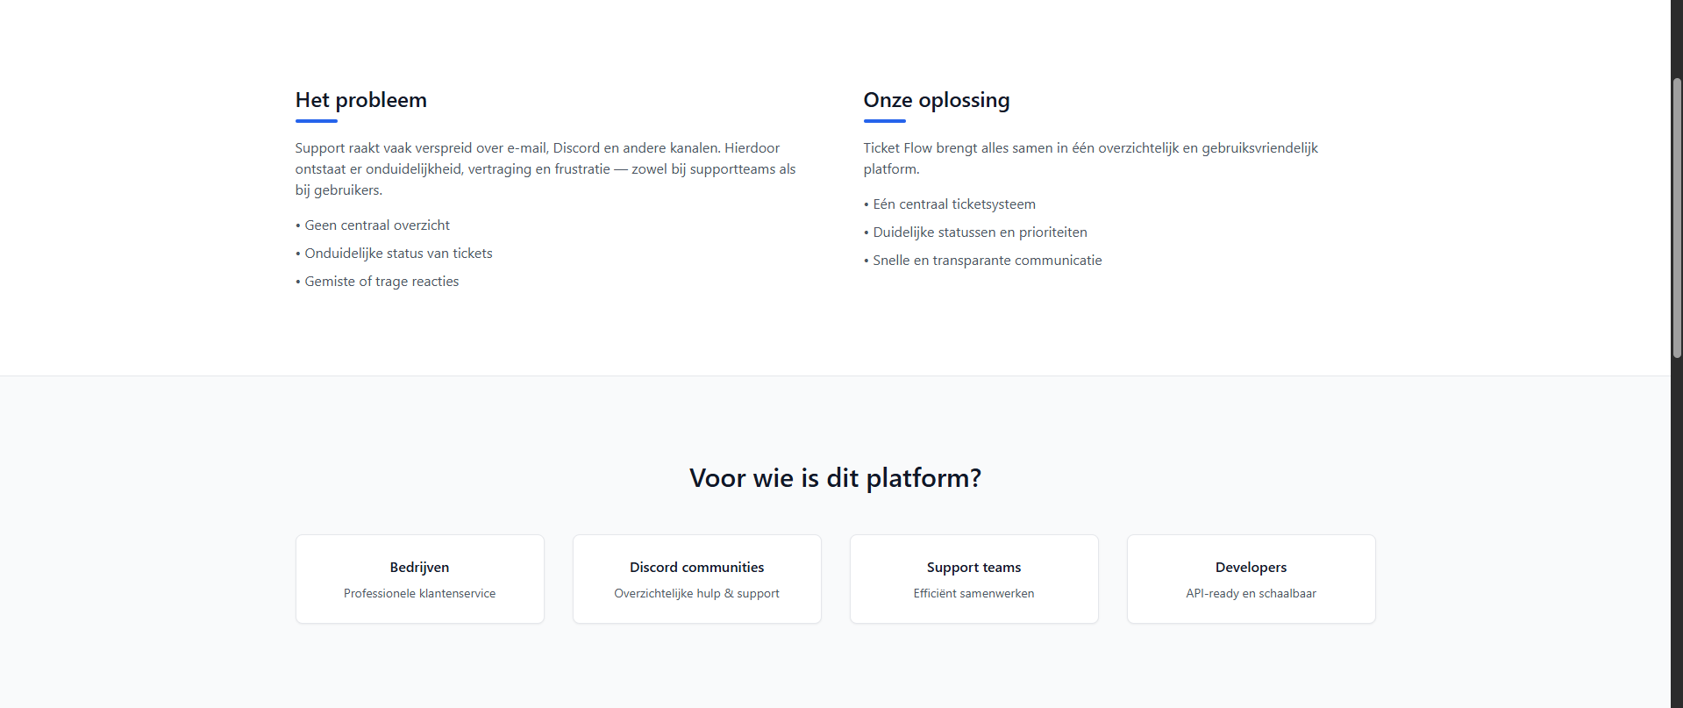Viewport: 1683px width, 708px height.
Task: Click the paragraph starting 'Ticket Flow brengt'
Action: (1090, 158)
